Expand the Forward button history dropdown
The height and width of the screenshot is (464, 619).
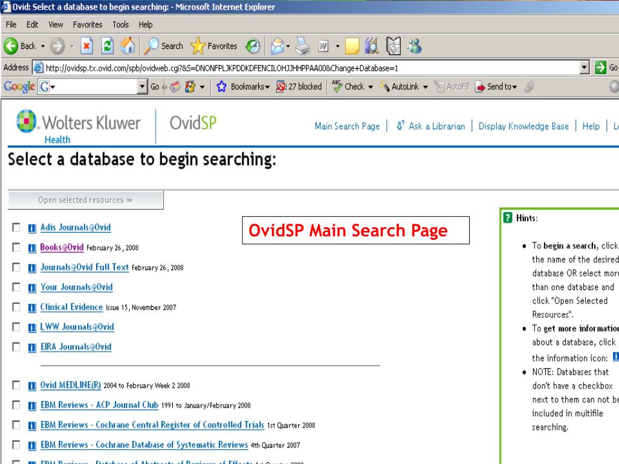[x=71, y=46]
